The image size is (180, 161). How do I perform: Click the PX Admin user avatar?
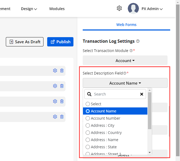[133, 8]
